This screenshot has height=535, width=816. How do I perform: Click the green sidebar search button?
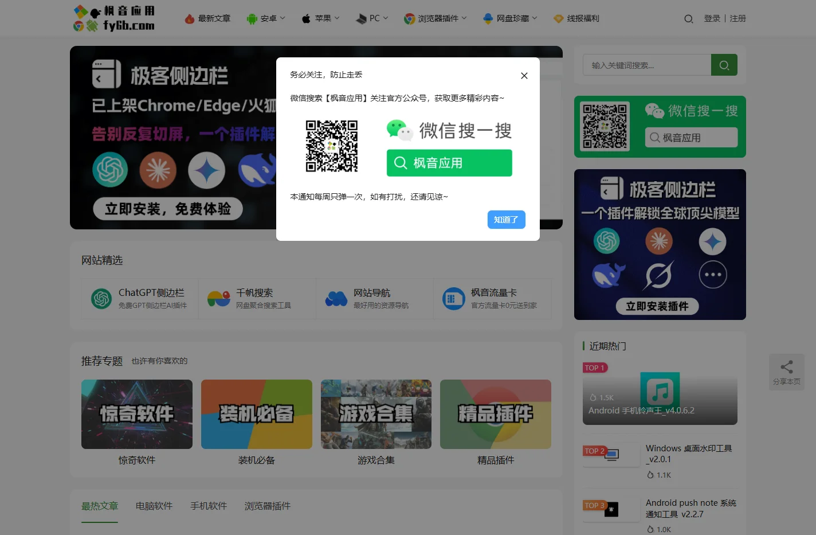724,65
